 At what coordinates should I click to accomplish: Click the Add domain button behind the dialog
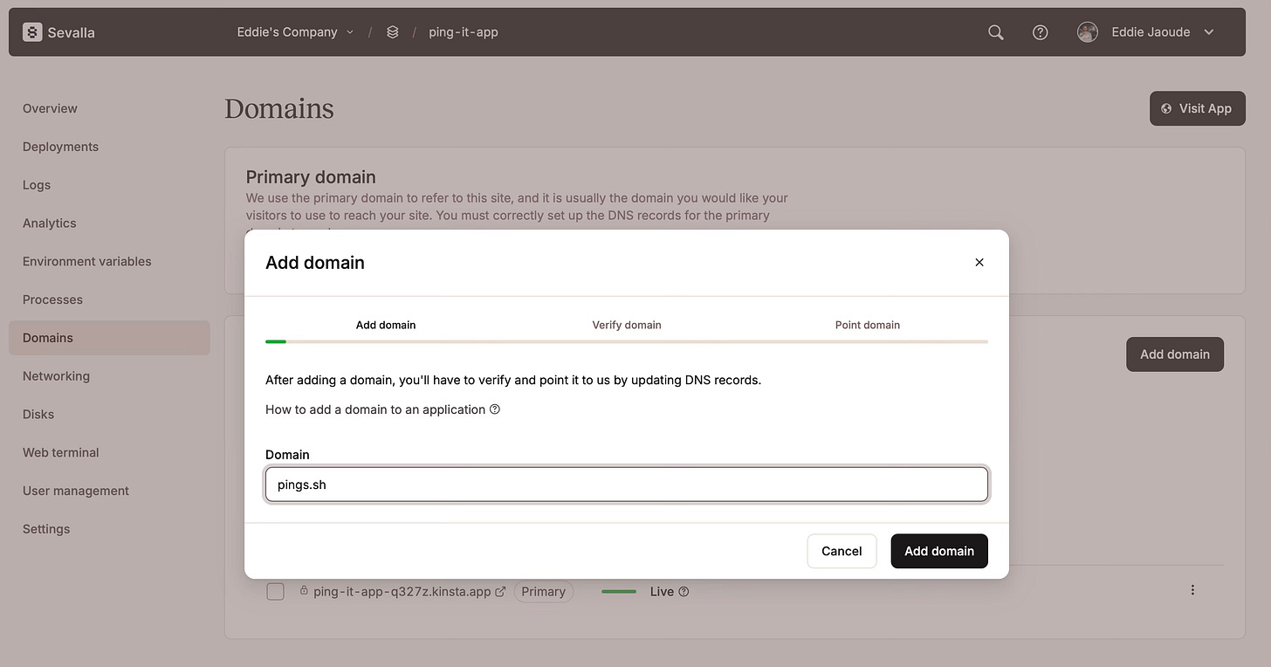[1175, 354]
